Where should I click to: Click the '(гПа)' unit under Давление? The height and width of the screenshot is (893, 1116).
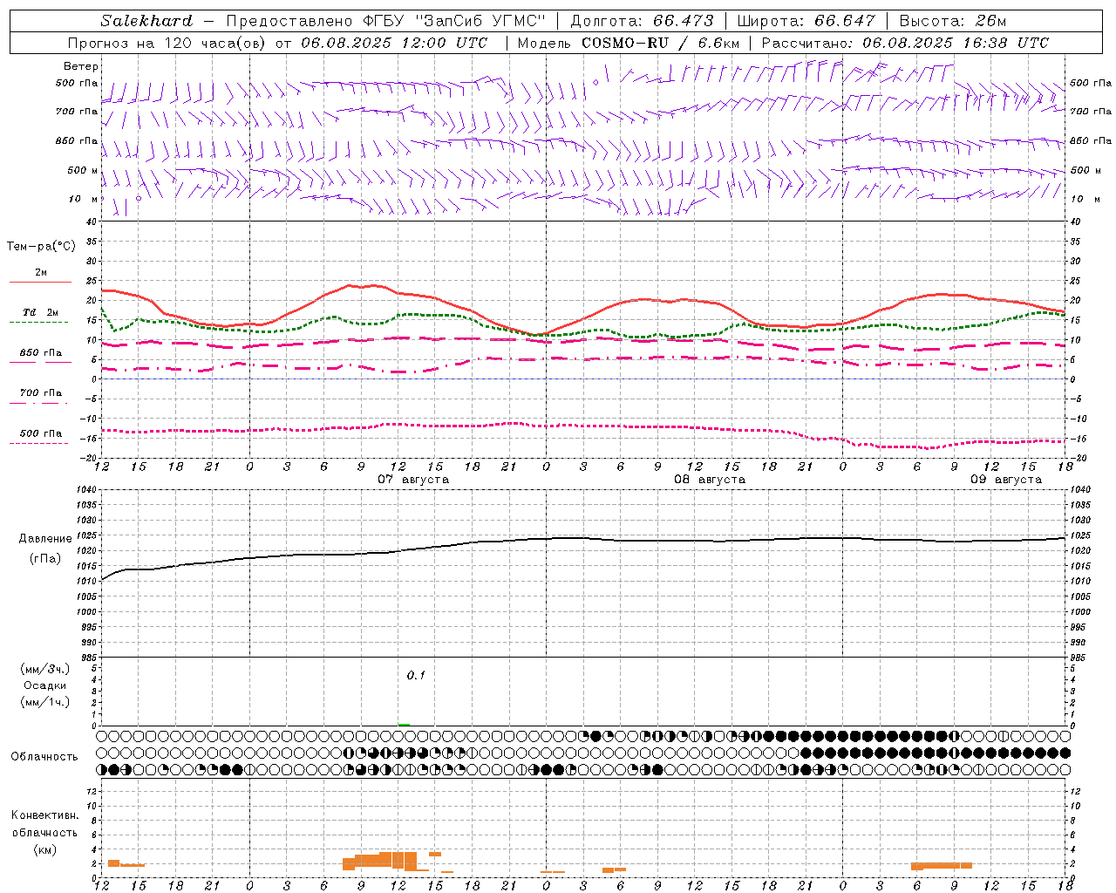[x=45, y=559]
